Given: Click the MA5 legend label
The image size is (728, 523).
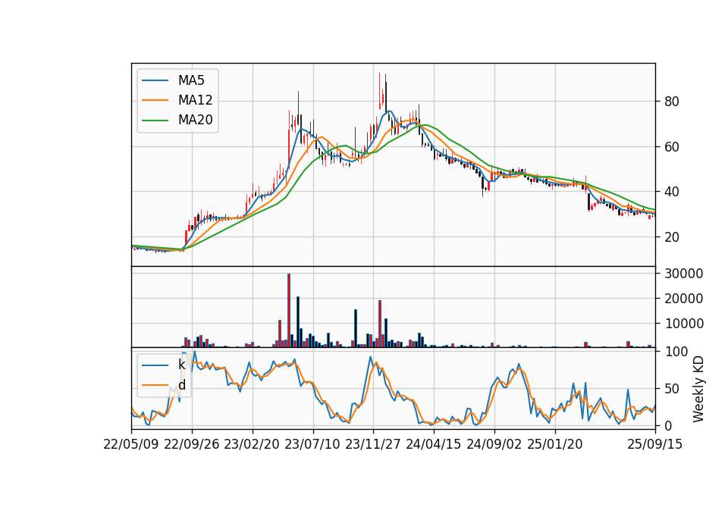Looking at the screenshot, I should click(x=191, y=80).
